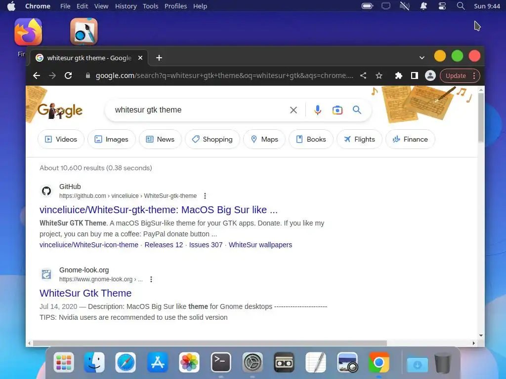Open the cassette tape app in dock
Viewport: 506px width, 379px height.
284,362
